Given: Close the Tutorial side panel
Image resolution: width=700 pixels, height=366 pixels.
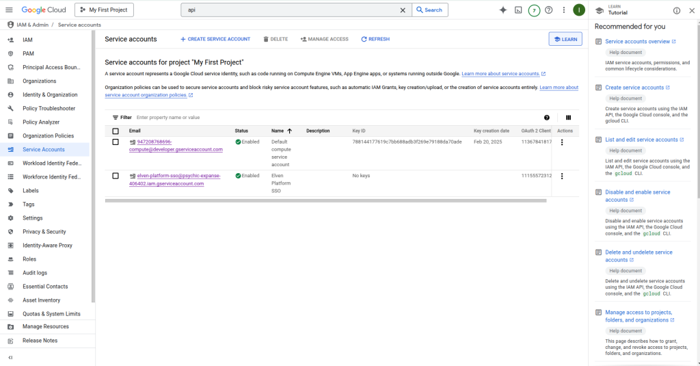Looking at the screenshot, I should coord(690,10).
